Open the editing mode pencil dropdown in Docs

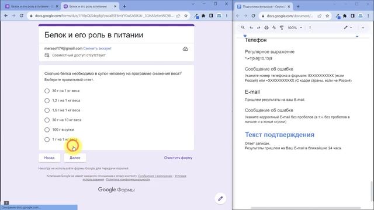coord(348,27)
